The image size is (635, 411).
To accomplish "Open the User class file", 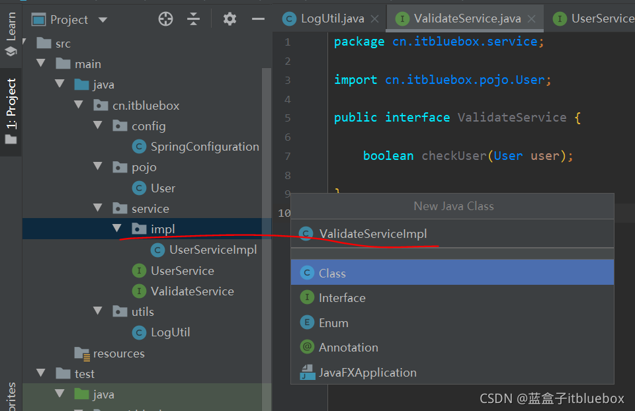I will click(163, 188).
